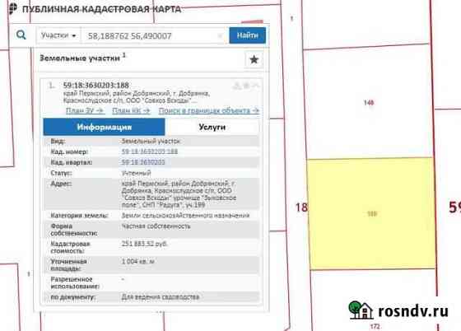
Task: Open the "План ЗУ" link
Action: (85, 110)
